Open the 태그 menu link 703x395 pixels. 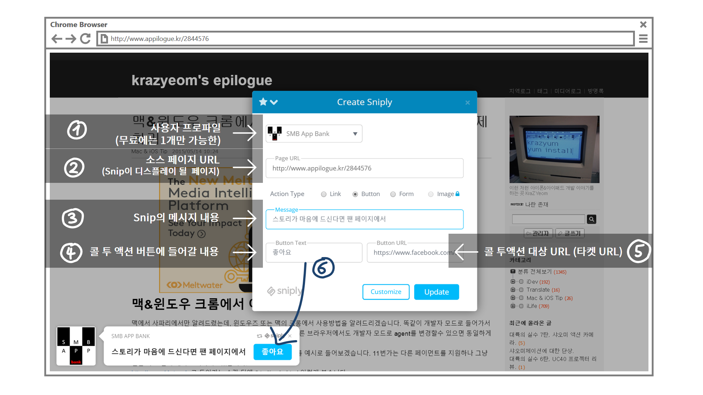(542, 91)
